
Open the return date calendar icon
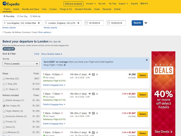coord(109,23)
